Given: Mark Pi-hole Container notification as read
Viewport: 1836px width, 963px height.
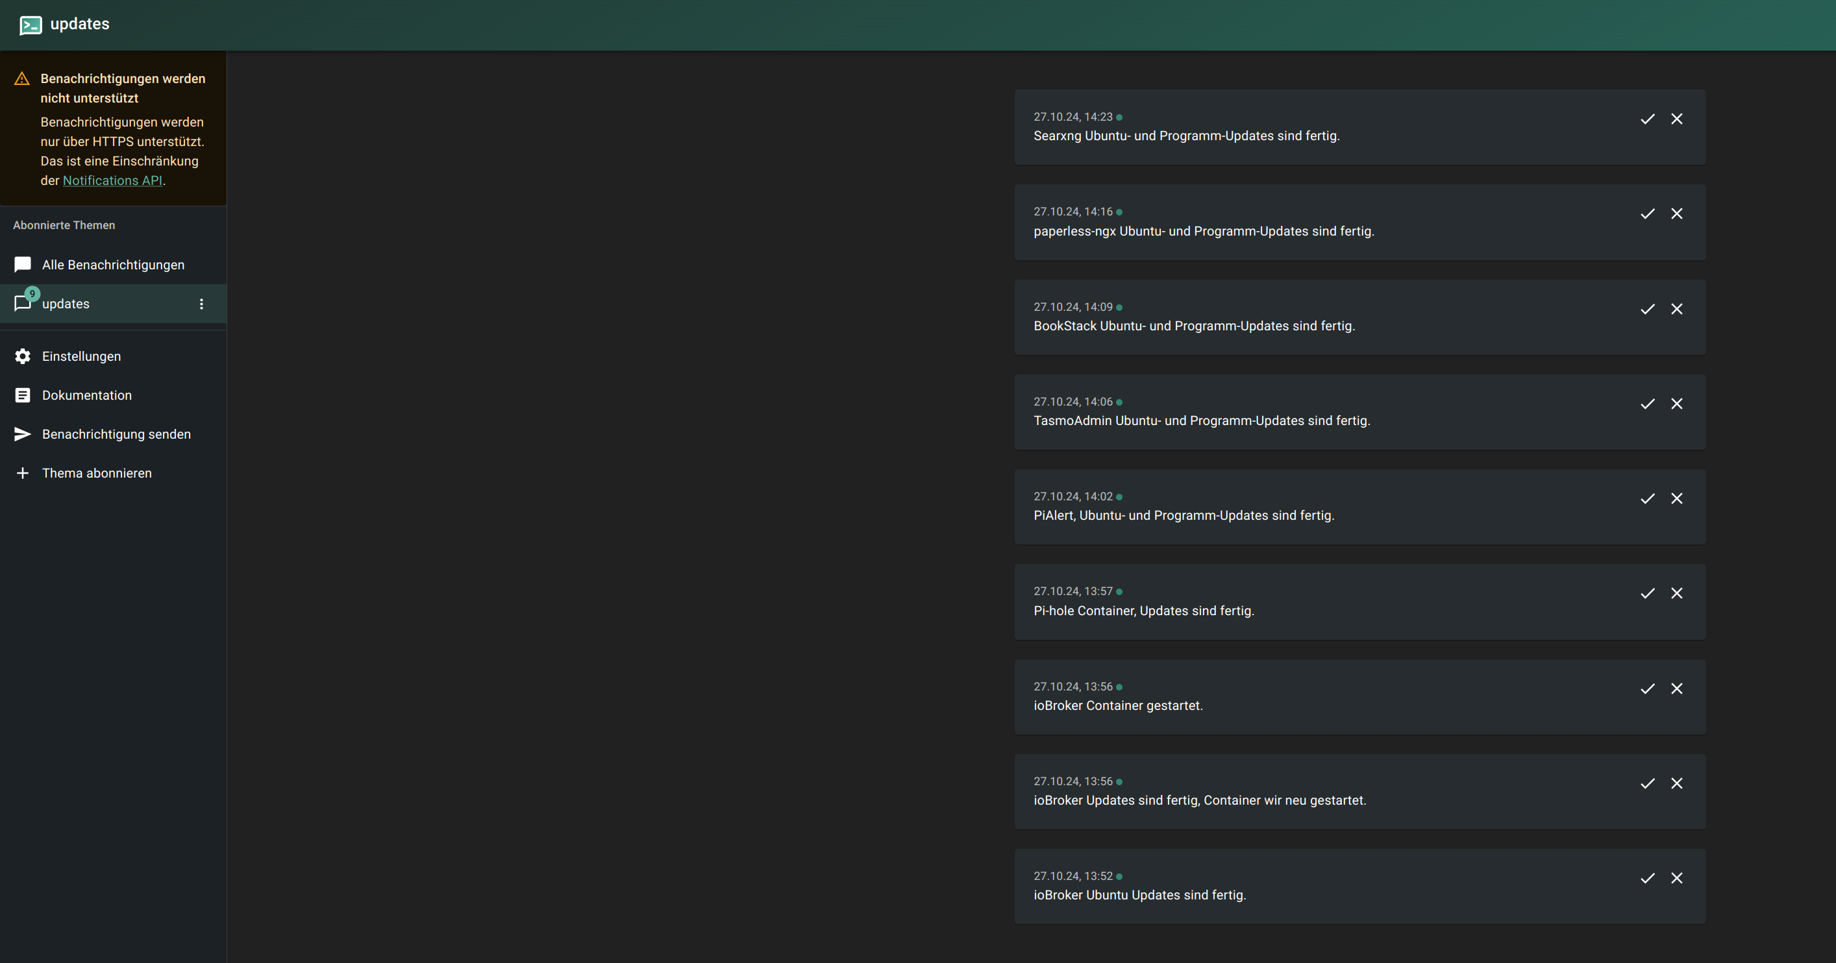Looking at the screenshot, I should (x=1647, y=593).
